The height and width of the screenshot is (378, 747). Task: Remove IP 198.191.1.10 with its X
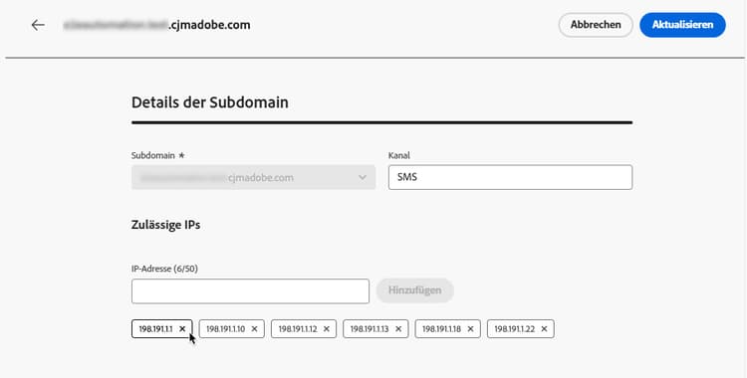pyautogui.click(x=254, y=328)
